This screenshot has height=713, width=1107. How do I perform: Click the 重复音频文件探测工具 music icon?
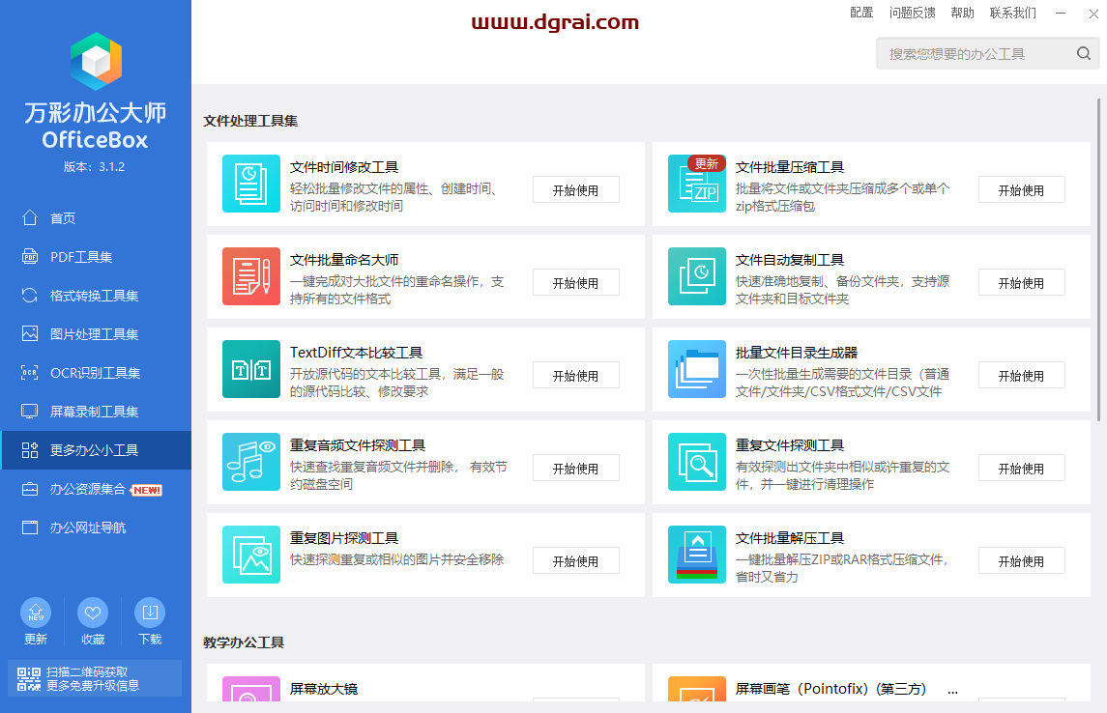tap(251, 462)
